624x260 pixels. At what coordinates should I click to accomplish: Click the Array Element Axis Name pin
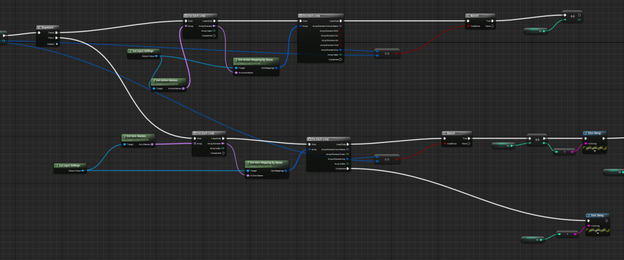point(349,150)
